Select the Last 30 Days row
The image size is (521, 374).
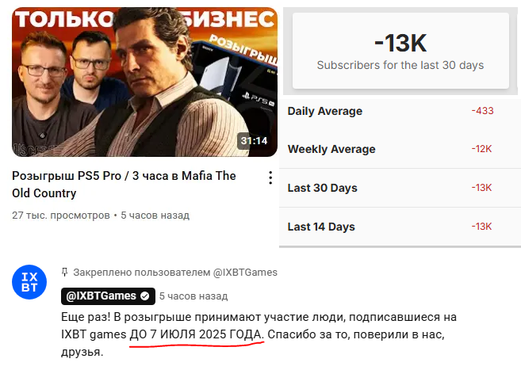(400, 188)
